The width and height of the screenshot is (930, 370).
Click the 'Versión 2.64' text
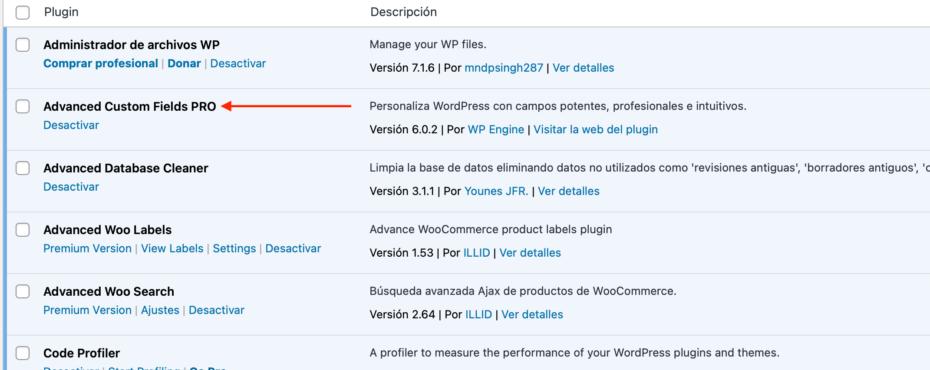tap(402, 314)
